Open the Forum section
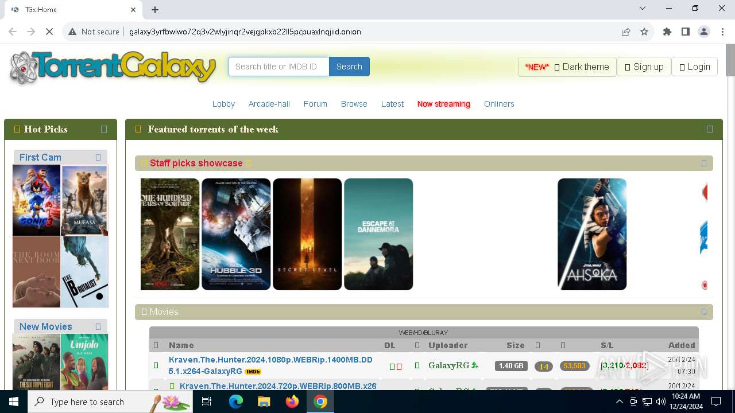Screen dimensions: 735x413 pyautogui.click(x=315, y=104)
